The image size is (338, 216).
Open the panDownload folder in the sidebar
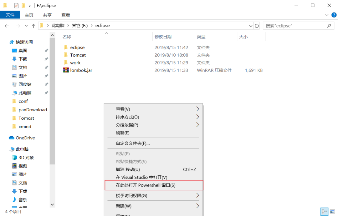33,110
